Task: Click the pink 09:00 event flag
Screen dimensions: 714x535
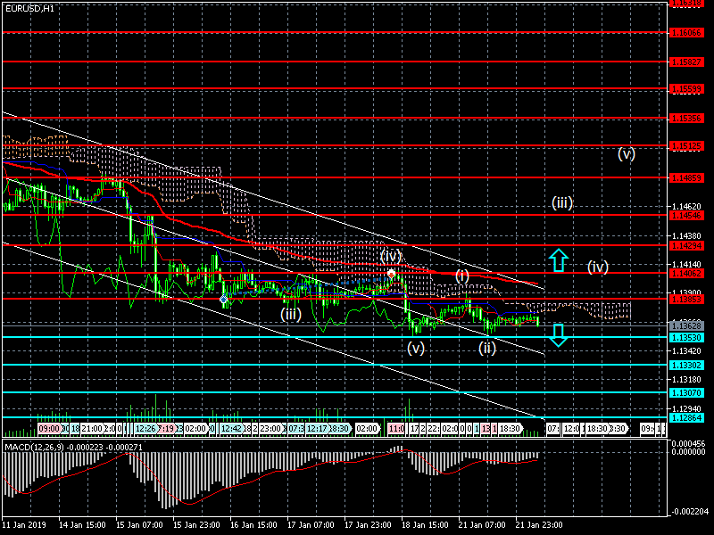Action: pyautogui.click(x=49, y=429)
